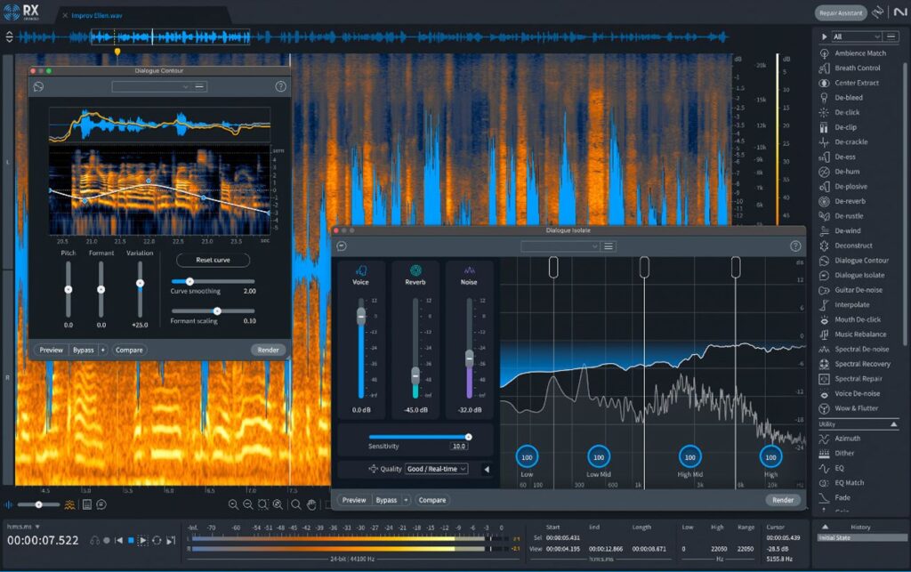Click the Reset curve button
911x572 pixels.
click(213, 259)
